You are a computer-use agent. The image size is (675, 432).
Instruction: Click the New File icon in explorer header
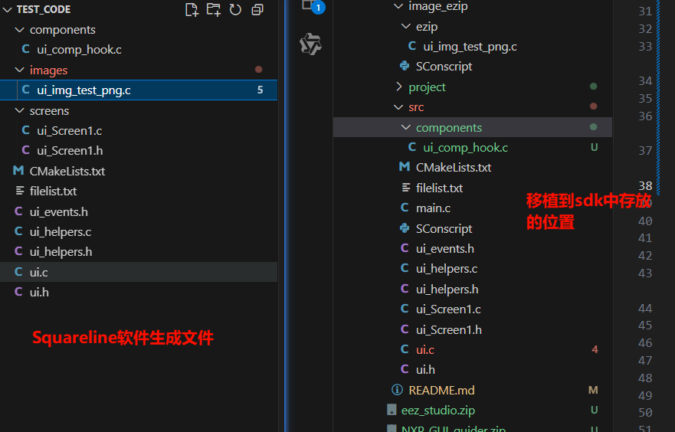[192, 9]
